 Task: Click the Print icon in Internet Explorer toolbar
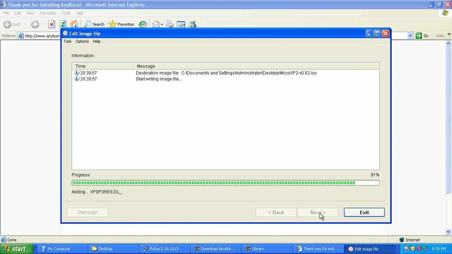(x=170, y=24)
